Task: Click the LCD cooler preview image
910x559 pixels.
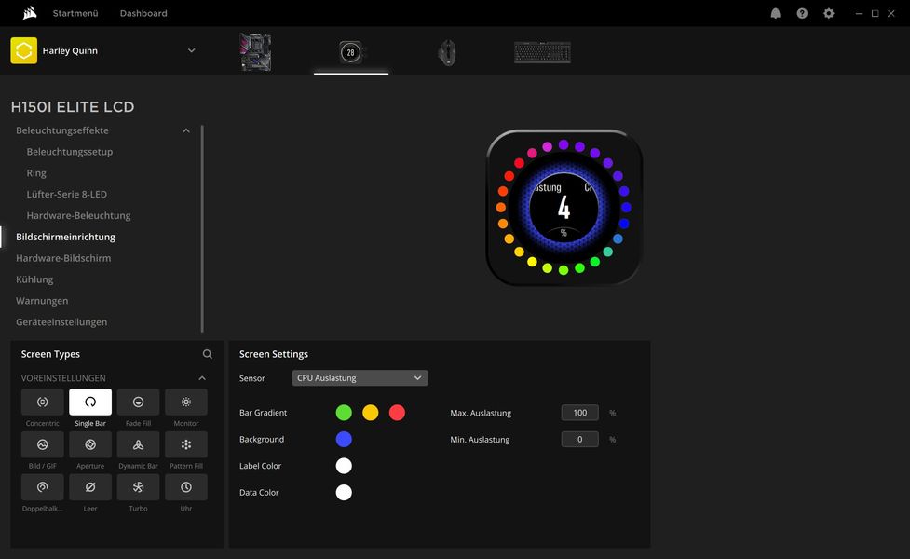Action: [564, 208]
